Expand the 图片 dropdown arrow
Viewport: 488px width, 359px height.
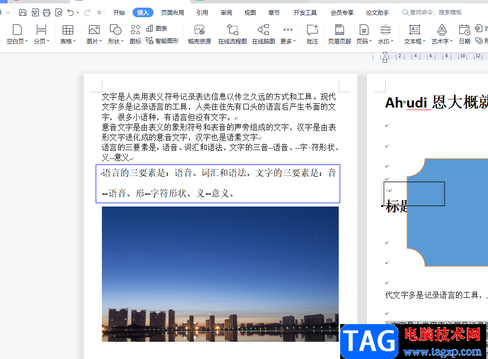tap(100, 41)
